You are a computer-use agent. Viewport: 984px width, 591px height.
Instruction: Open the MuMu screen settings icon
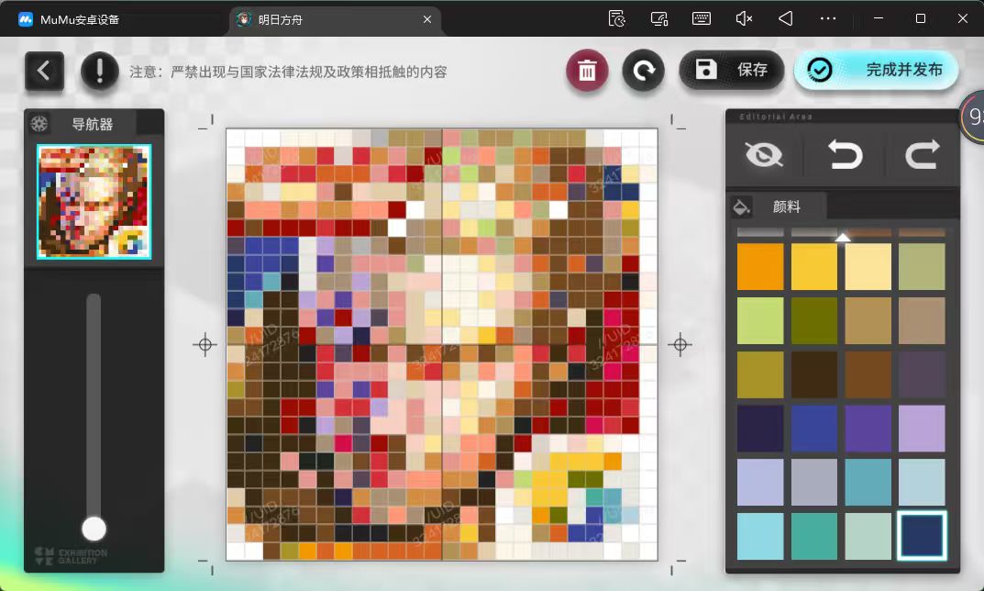click(659, 19)
